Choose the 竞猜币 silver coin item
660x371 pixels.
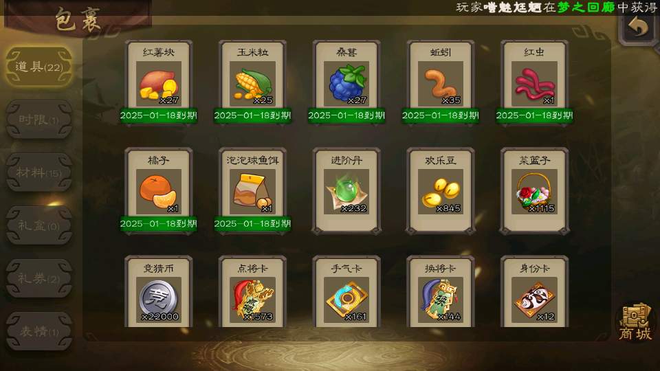point(159,291)
